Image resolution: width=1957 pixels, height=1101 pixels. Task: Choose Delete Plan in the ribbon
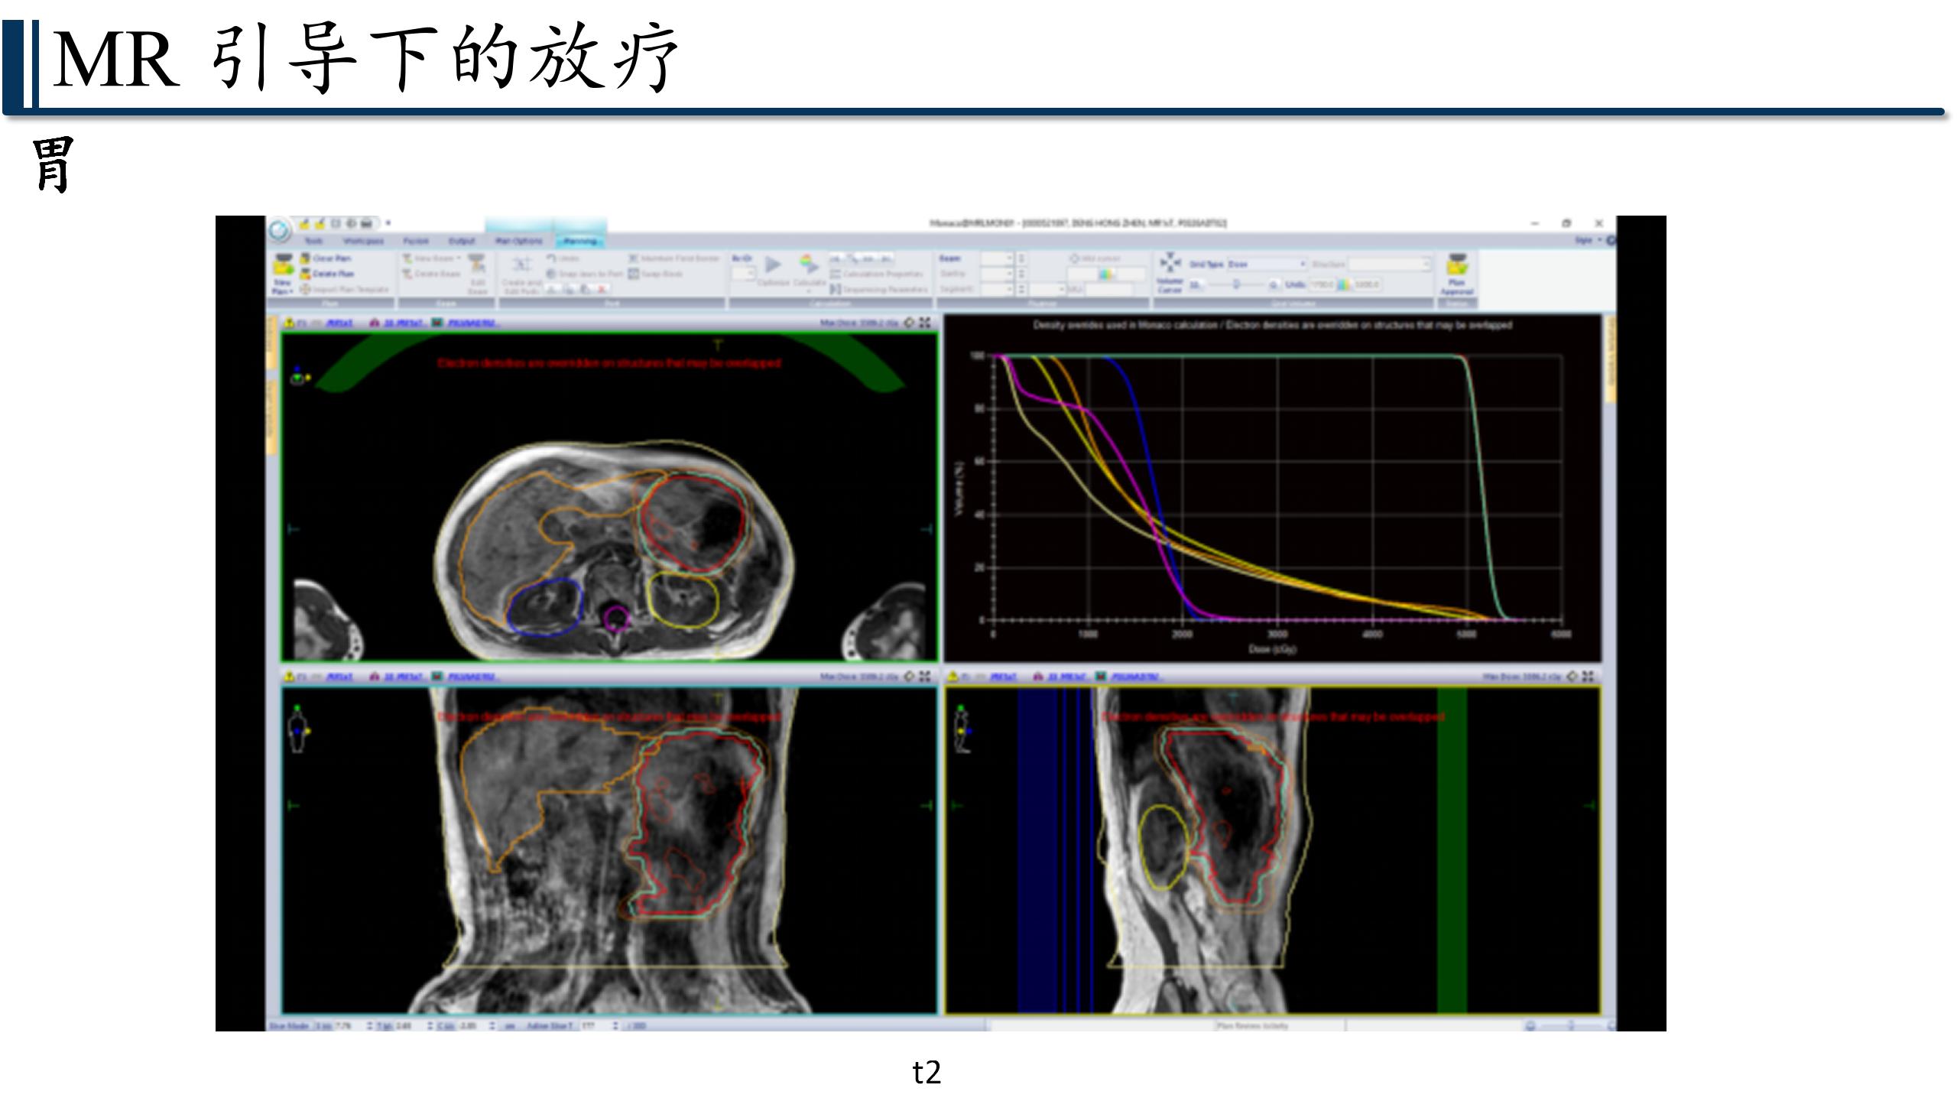pos(327,274)
